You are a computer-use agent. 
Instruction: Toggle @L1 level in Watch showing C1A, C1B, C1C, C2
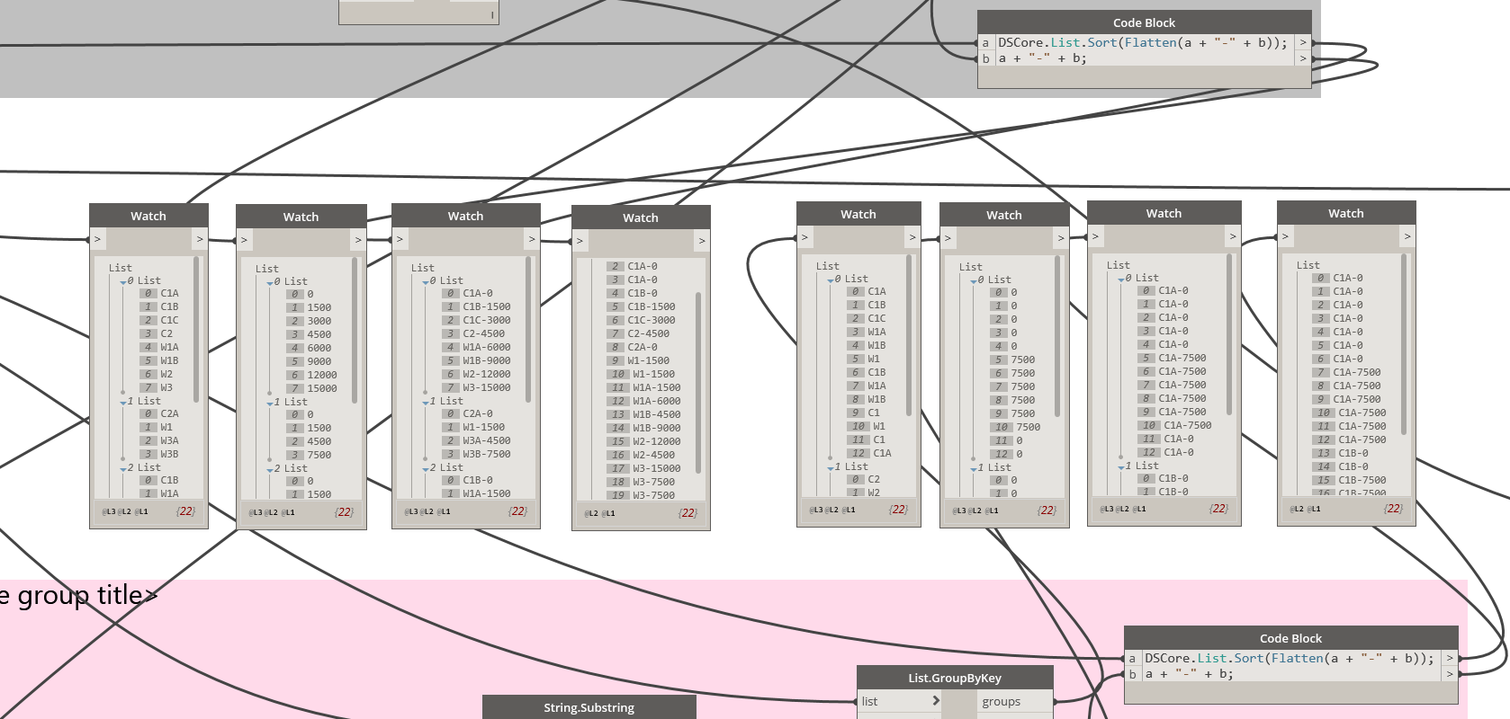[x=142, y=511]
